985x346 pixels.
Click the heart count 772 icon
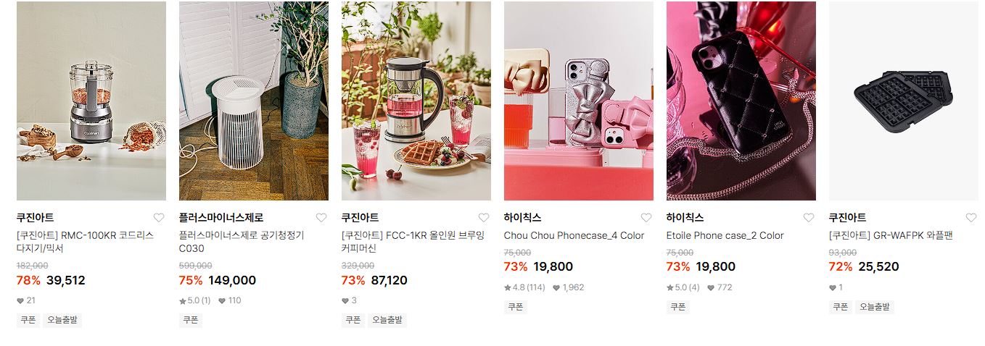click(712, 287)
